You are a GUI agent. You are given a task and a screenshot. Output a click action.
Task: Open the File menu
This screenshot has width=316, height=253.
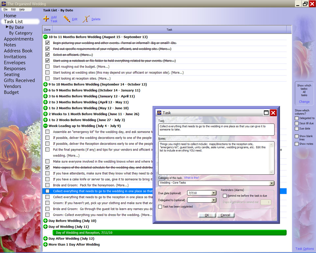6,10
